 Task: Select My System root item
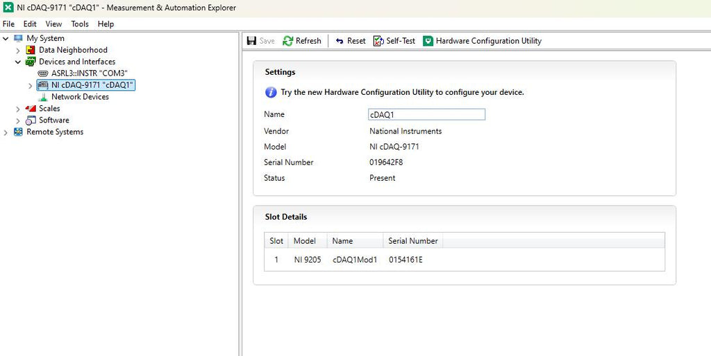click(45, 39)
